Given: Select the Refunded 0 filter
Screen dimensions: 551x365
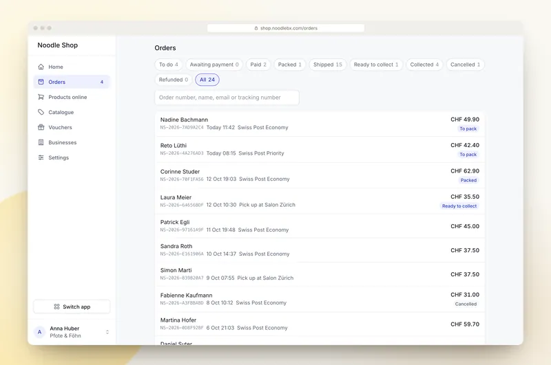Looking at the screenshot, I should [x=174, y=80].
